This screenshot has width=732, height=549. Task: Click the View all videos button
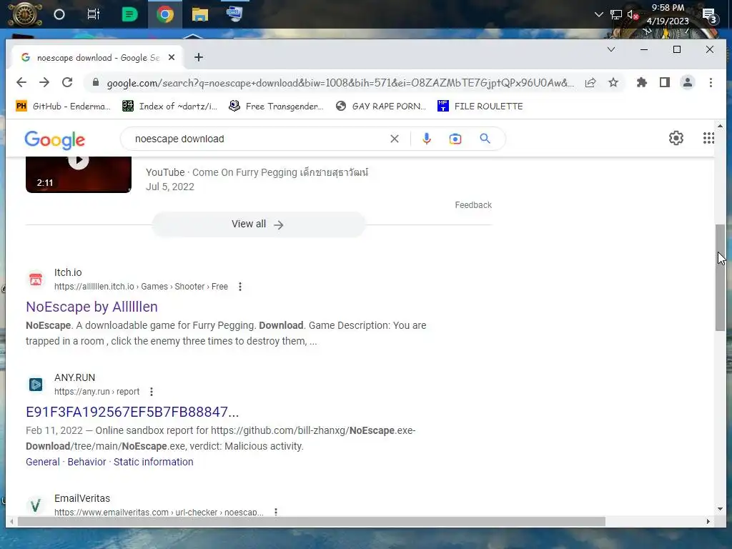point(258,224)
